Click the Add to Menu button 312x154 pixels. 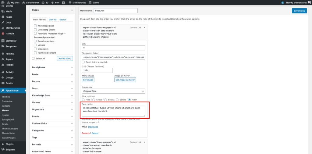(x=65, y=59)
